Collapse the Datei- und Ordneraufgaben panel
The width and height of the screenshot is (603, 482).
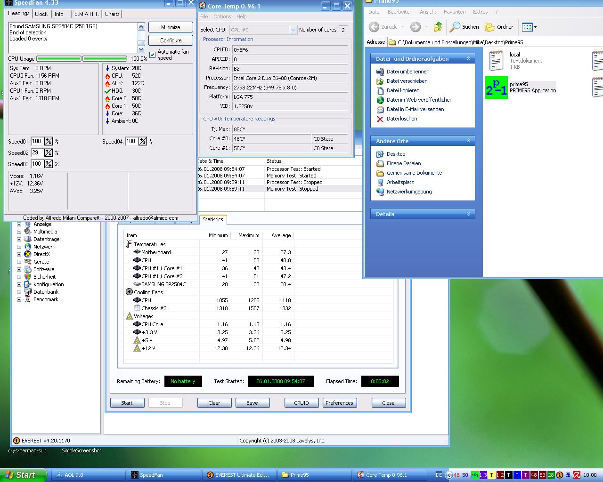468,58
